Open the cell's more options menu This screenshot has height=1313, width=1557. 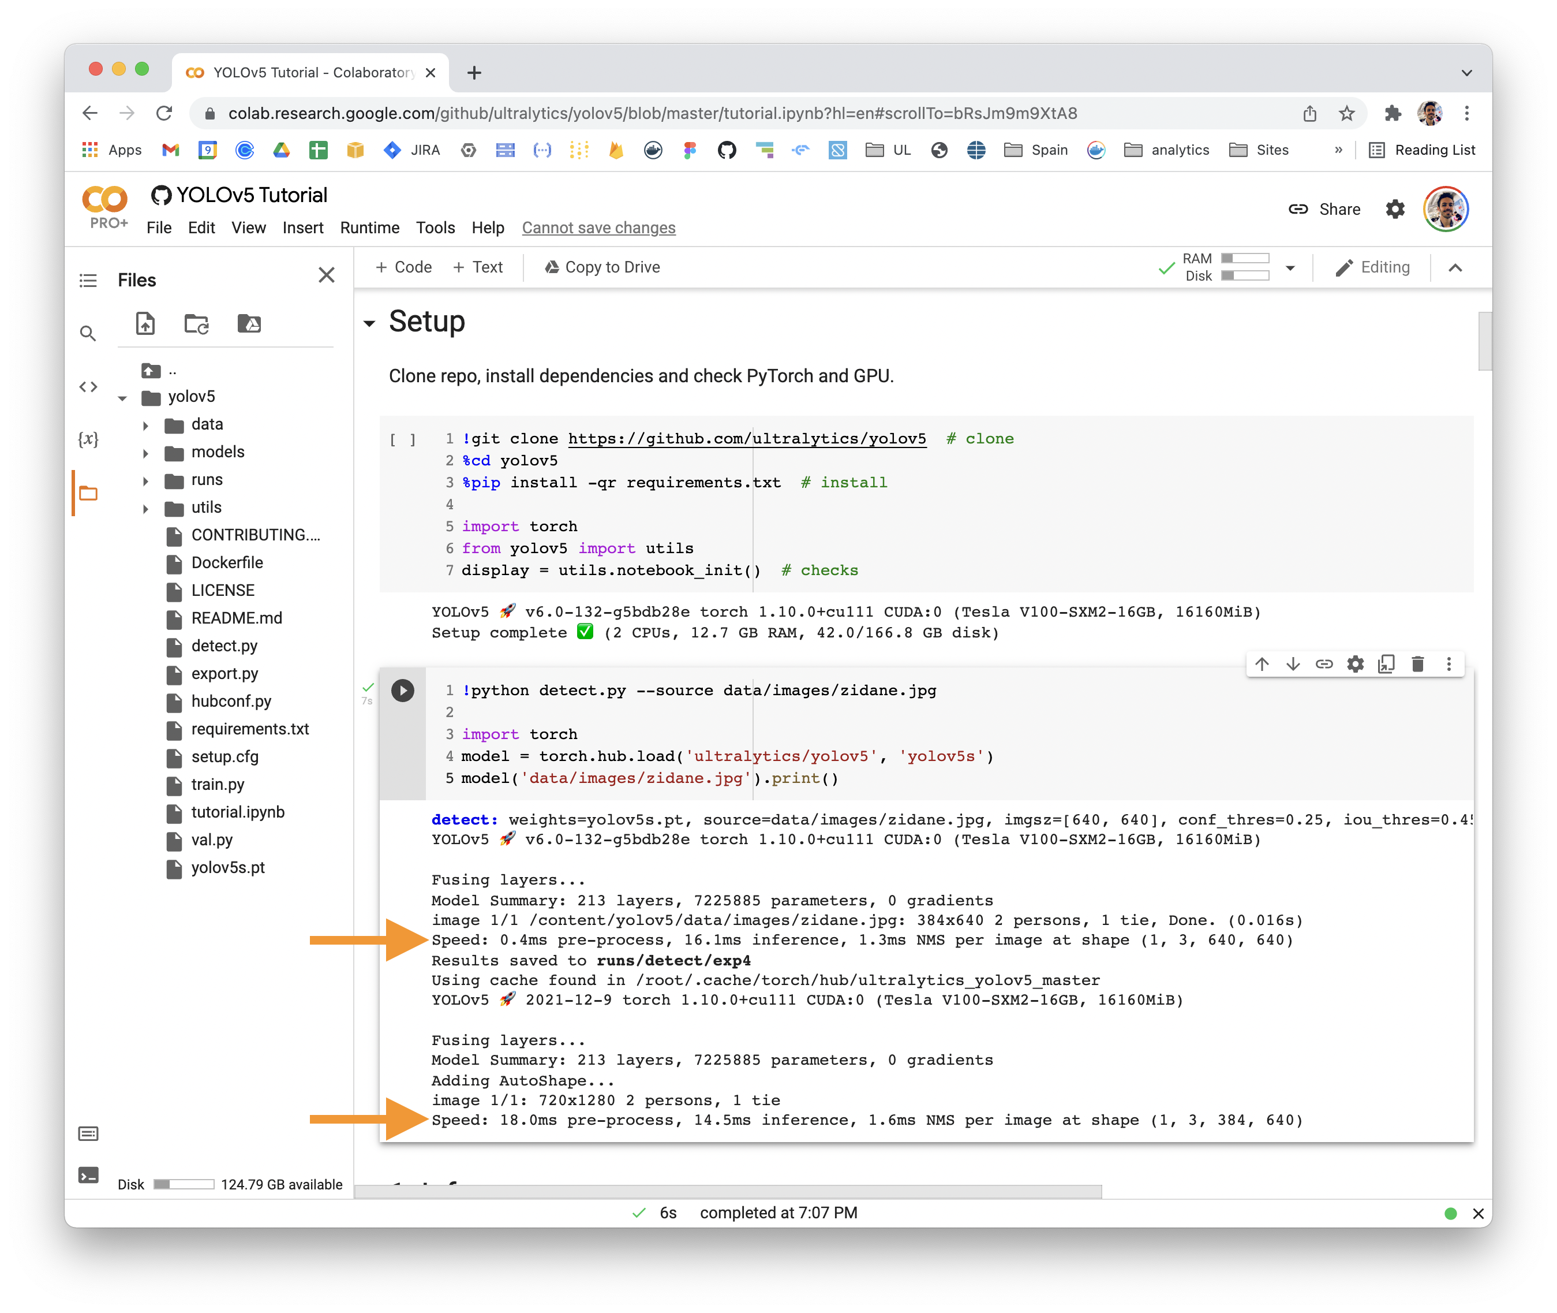(x=1450, y=664)
